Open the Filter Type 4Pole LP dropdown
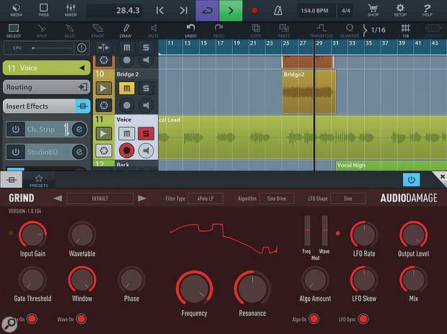 pos(205,199)
